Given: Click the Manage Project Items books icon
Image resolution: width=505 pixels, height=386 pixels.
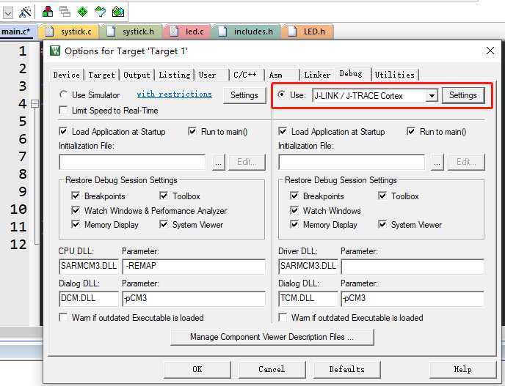Looking at the screenshot, I should click(48, 12).
